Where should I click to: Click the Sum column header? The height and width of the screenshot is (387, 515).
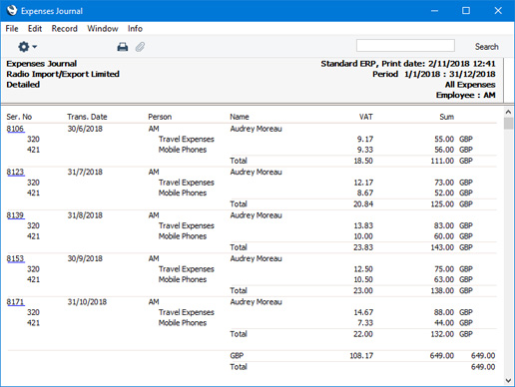(446, 117)
